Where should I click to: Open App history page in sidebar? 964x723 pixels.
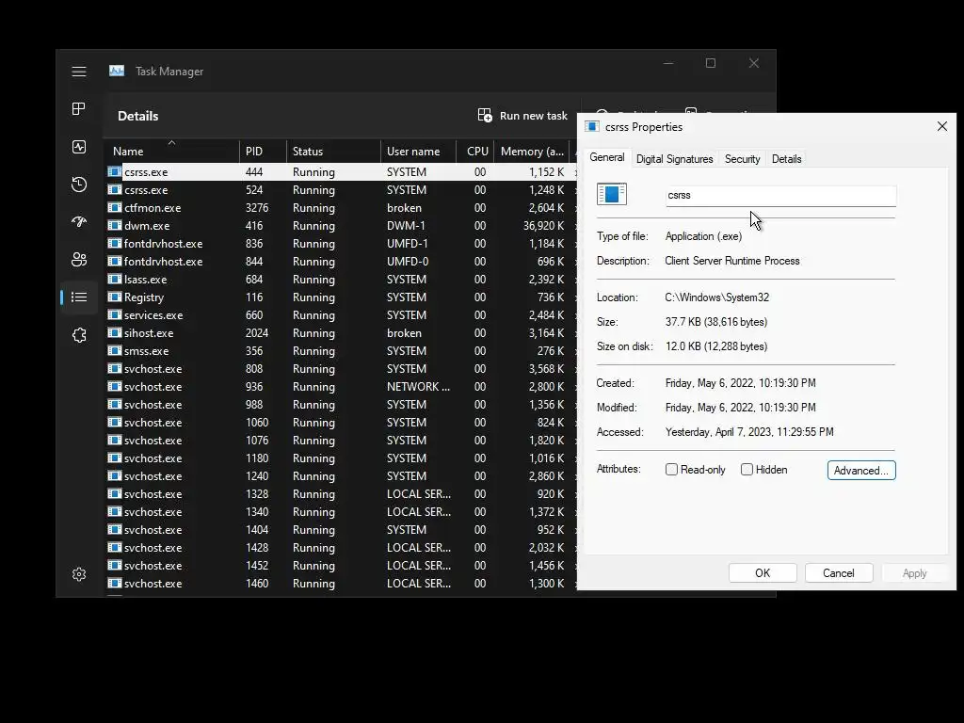[x=79, y=185]
